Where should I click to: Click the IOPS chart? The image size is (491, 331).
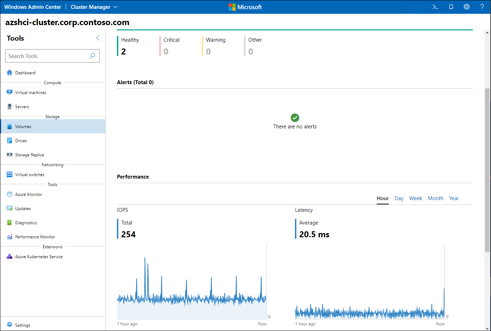tap(192, 282)
